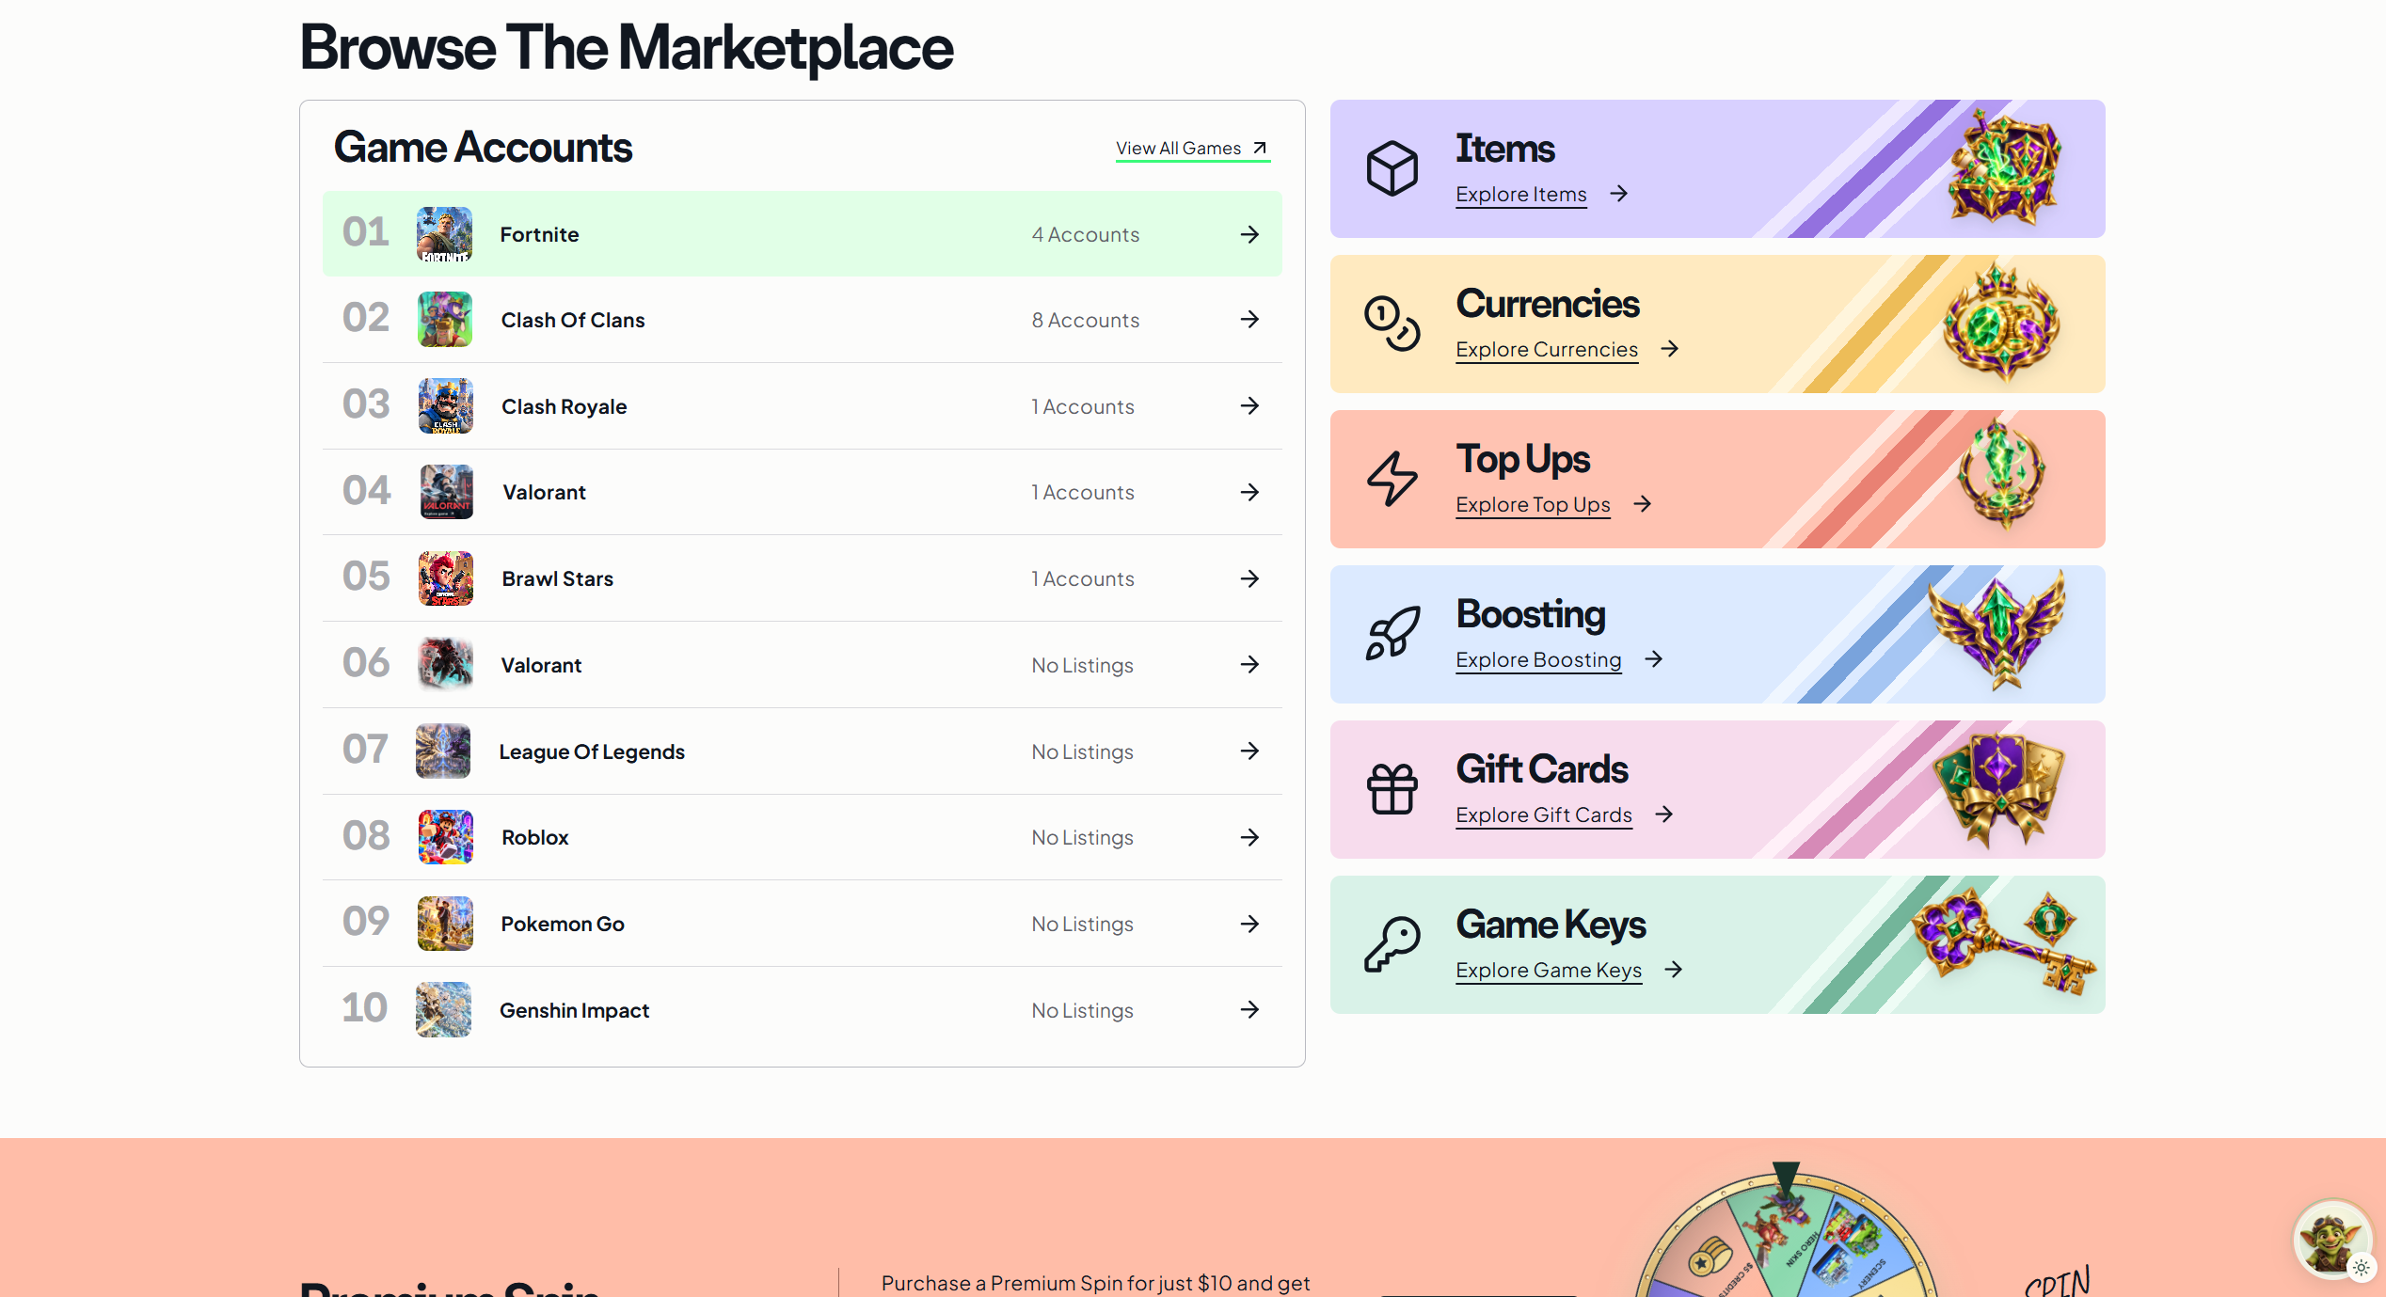The height and width of the screenshot is (1297, 2386).
Task: Select the Genshin Impact thumbnail
Action: point(444,1010)
